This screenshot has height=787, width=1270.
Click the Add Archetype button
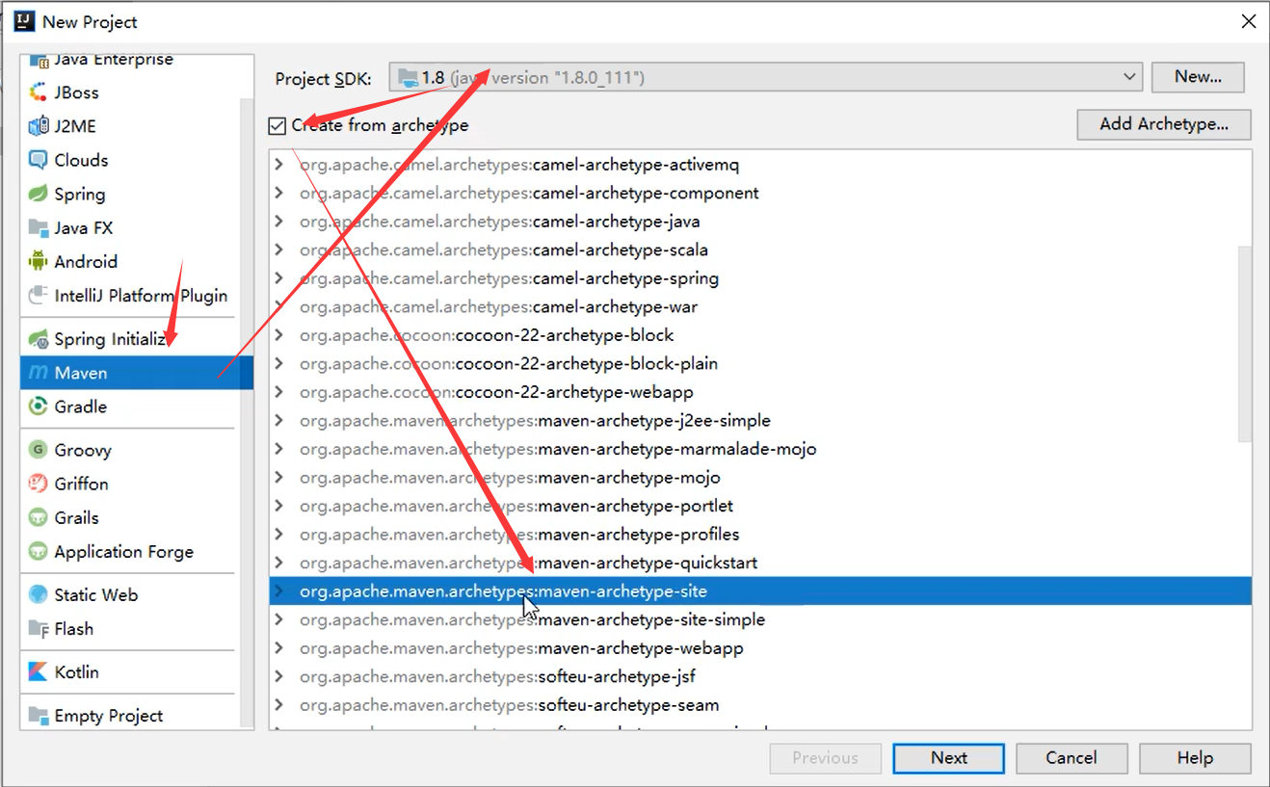click(x=1164, y=124)
